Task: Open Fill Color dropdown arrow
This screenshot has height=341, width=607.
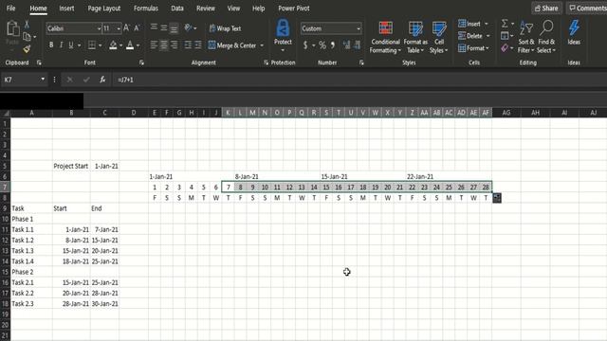Action: (x=120, y=45)
